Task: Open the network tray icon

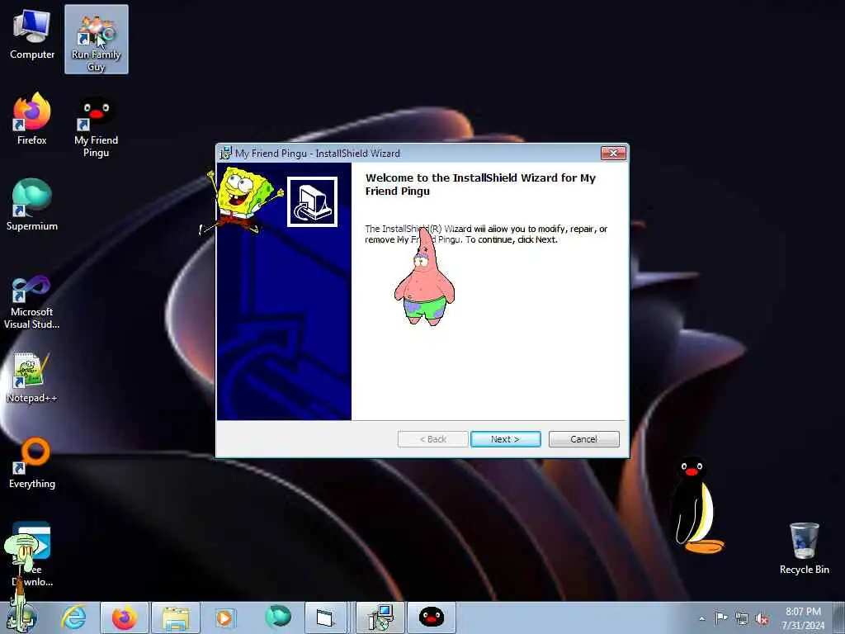Action: [x=742, y=618]
